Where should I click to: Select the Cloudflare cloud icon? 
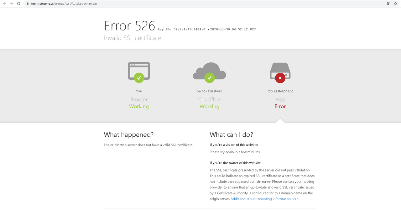pos(209,72)
